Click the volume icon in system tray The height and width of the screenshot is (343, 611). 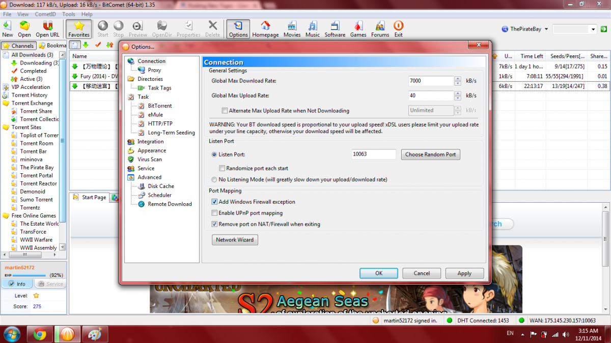tap(565, 334)
